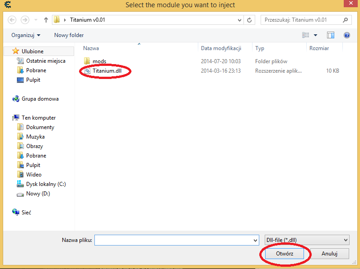The height and width of the screenshot is (269, 360).
Task: Click the Otwórz button
Action: pos(285,254)
